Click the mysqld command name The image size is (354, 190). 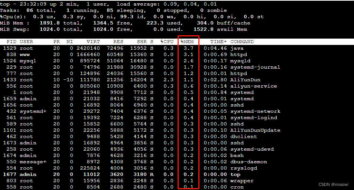pyautogui.click(x=240, y=61)
